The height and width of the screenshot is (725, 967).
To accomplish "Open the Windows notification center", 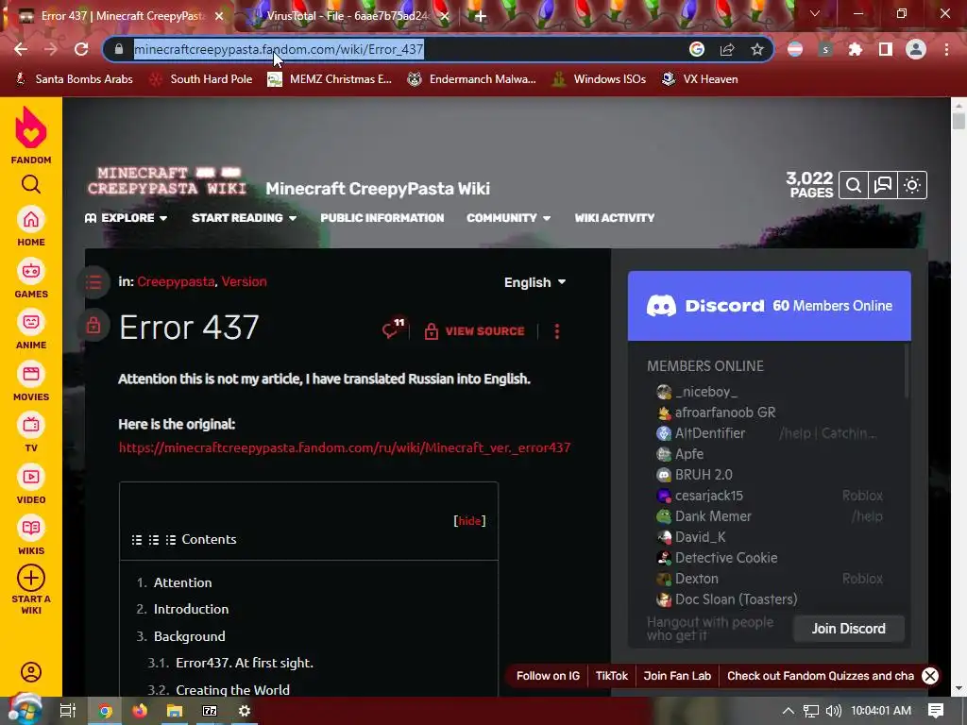I will pyautogui.click(x=936, y=711).
